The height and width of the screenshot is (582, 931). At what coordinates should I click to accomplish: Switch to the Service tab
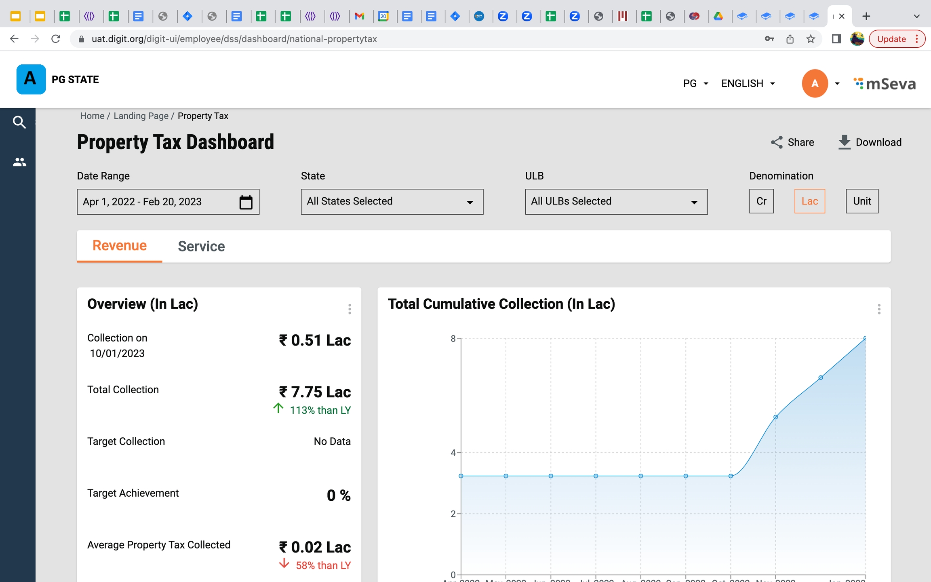(x=201, y=247)
